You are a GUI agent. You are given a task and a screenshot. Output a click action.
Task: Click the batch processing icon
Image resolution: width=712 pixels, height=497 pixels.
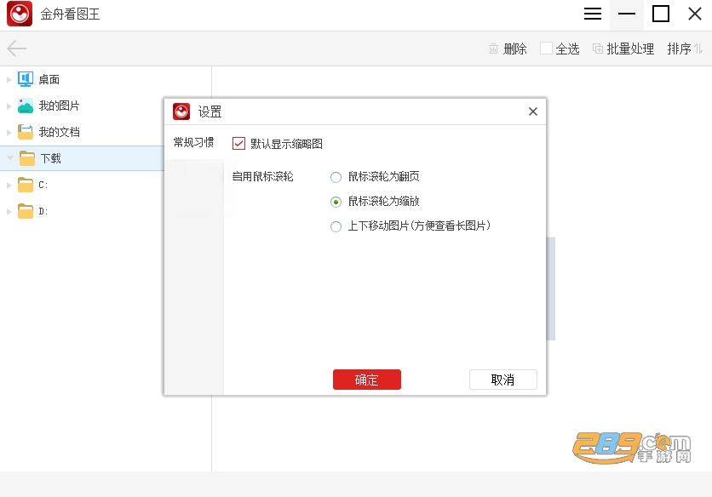pos(598,49)
